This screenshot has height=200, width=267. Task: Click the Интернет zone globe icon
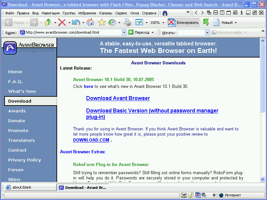pos(221,195)
